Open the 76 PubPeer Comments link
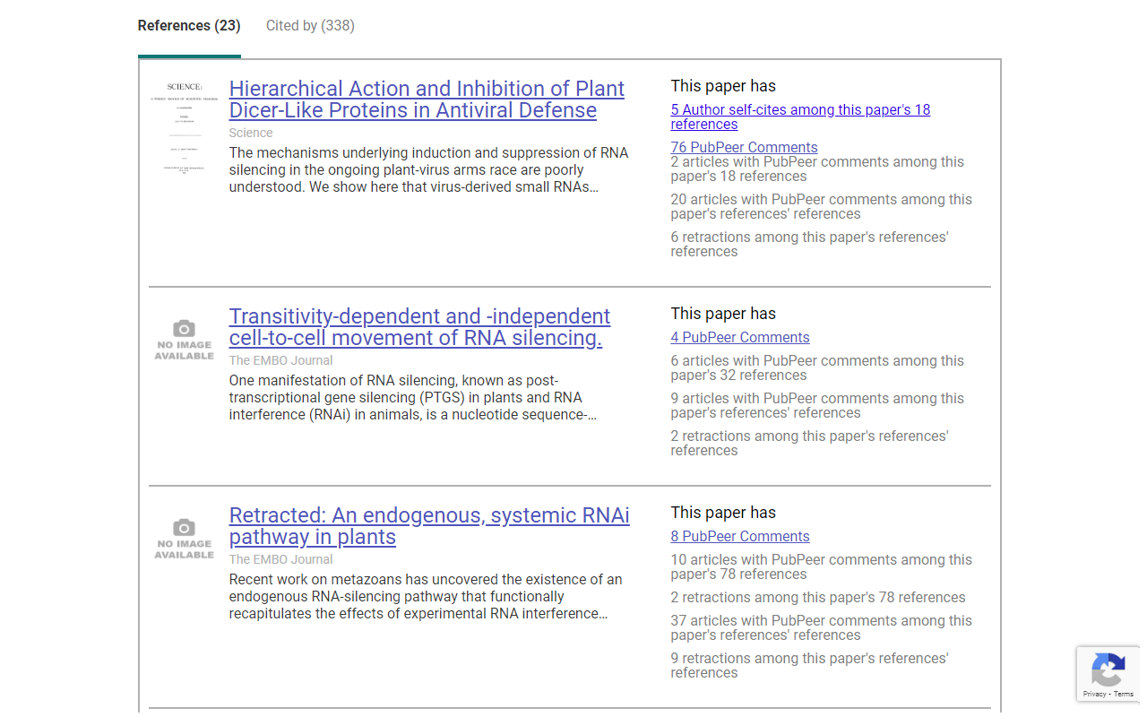 pos(744,147)
